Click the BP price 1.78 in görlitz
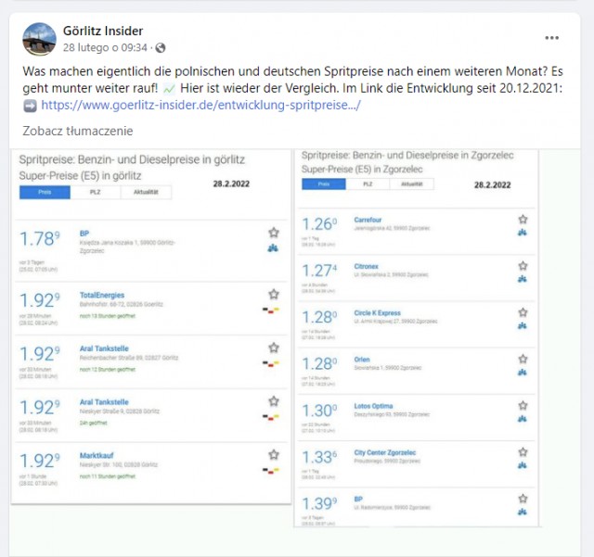This screenshot has width=594, height=557. (x=39, y=239)
